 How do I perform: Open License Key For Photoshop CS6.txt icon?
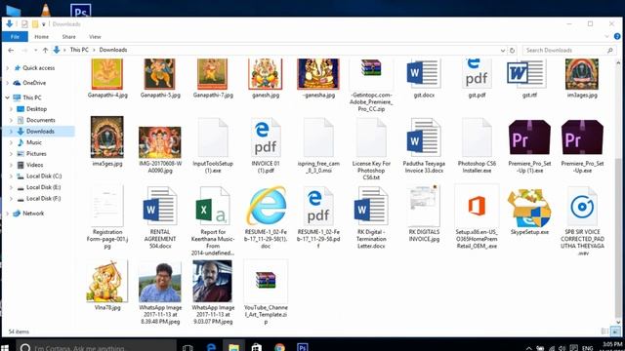(x=371, y=137)
